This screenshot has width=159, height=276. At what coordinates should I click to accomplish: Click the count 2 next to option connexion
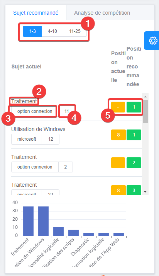(x=66, y=167)
